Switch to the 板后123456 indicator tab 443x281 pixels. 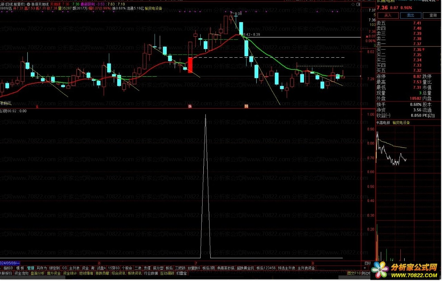(266, 268)
